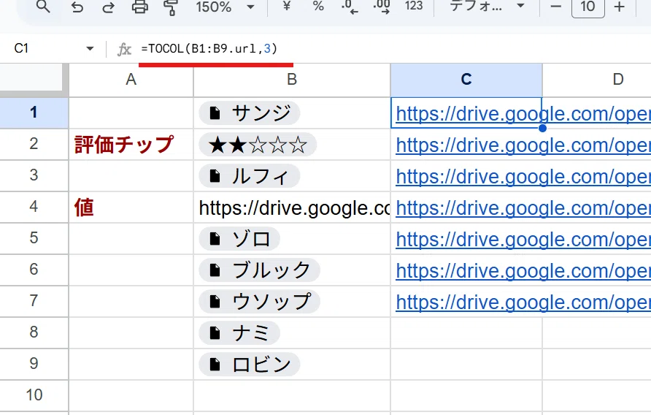651x415 pixels.
Task: Select row 3 header
Action: 34,175
